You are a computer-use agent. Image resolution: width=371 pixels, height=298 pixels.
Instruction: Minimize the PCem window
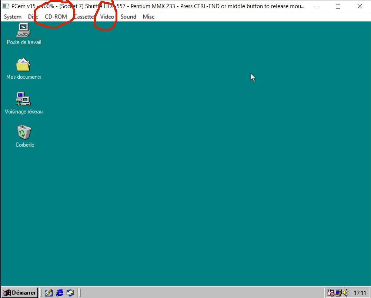pos(316,6)
